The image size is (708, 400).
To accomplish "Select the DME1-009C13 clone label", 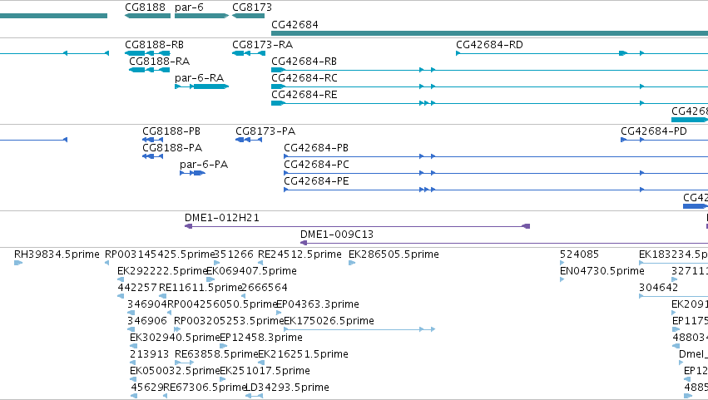I will click(337, 235).
